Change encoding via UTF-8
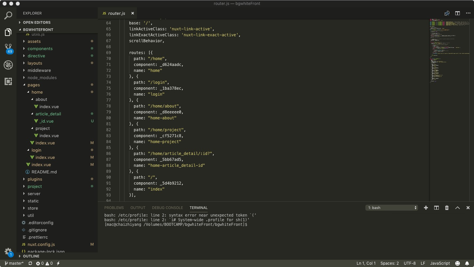The height and width of the screenshot is (267, 474). coord(409,263)
